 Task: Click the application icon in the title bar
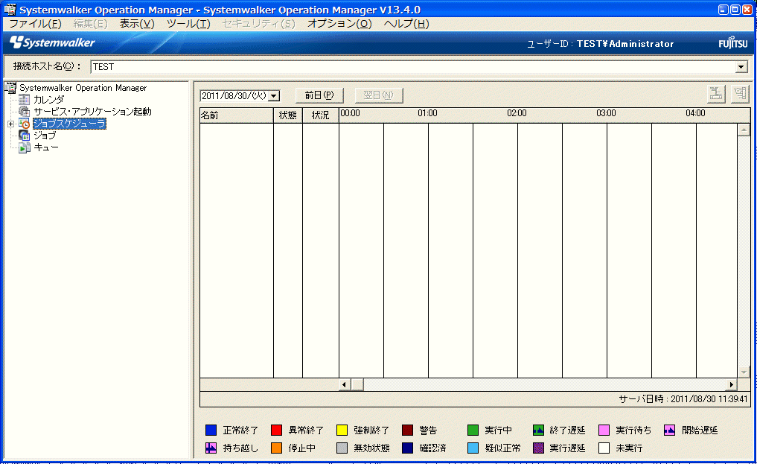pos(10,9)
